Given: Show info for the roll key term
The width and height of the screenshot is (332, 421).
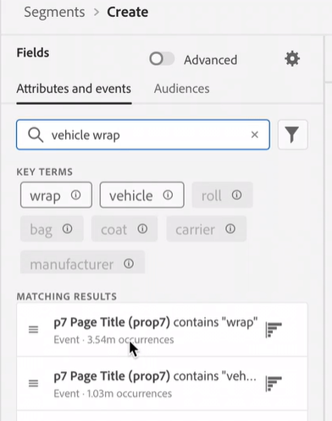Looking at the screenshot, I should 236,195.
